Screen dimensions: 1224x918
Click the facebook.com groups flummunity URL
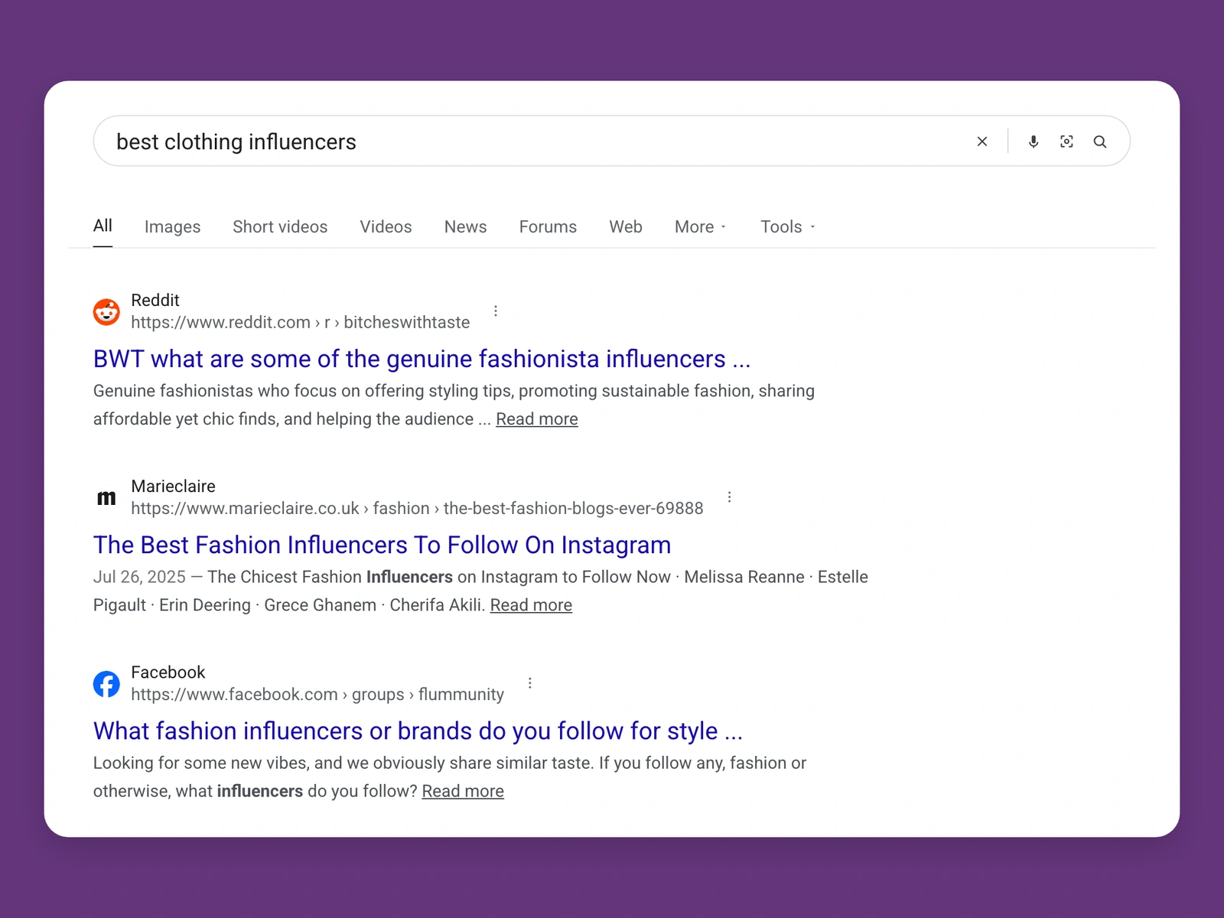317,694
